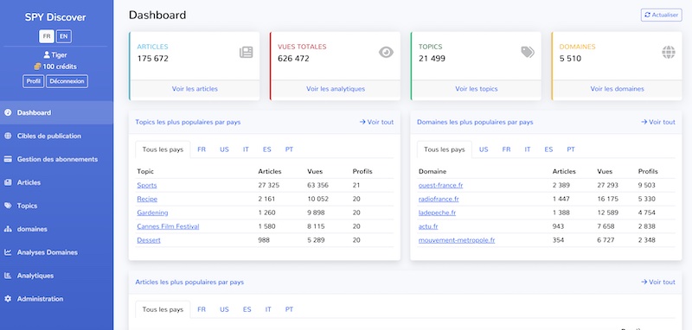
Task: Open the Cannes Film Festival topic link
Action: tap(168, 226)
